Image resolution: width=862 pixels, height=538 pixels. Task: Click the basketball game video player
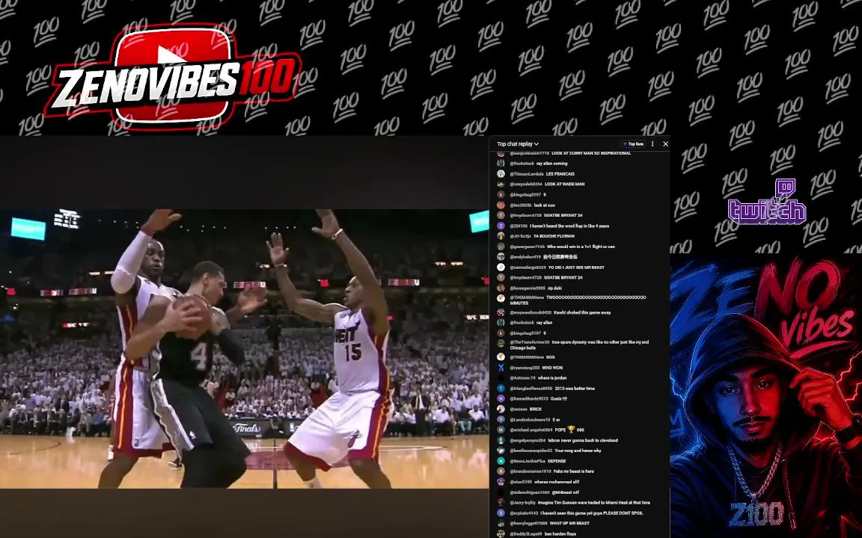coord(244,349)
